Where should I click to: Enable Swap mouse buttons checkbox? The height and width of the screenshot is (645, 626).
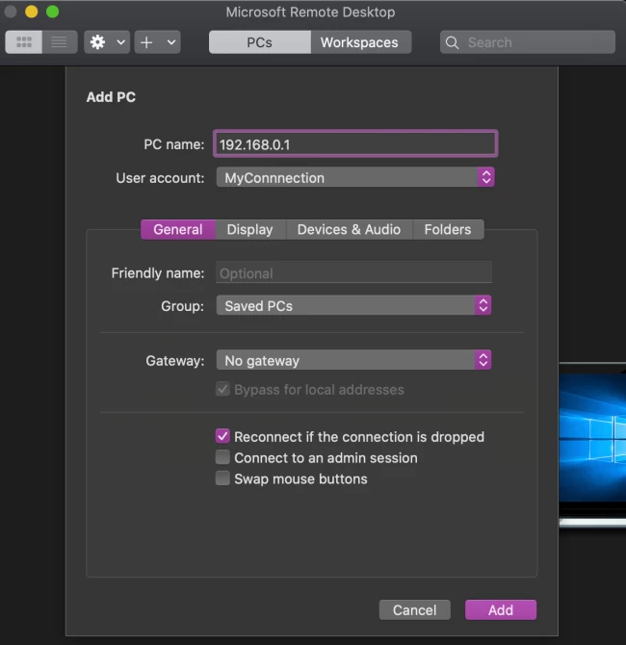(222, 478)
